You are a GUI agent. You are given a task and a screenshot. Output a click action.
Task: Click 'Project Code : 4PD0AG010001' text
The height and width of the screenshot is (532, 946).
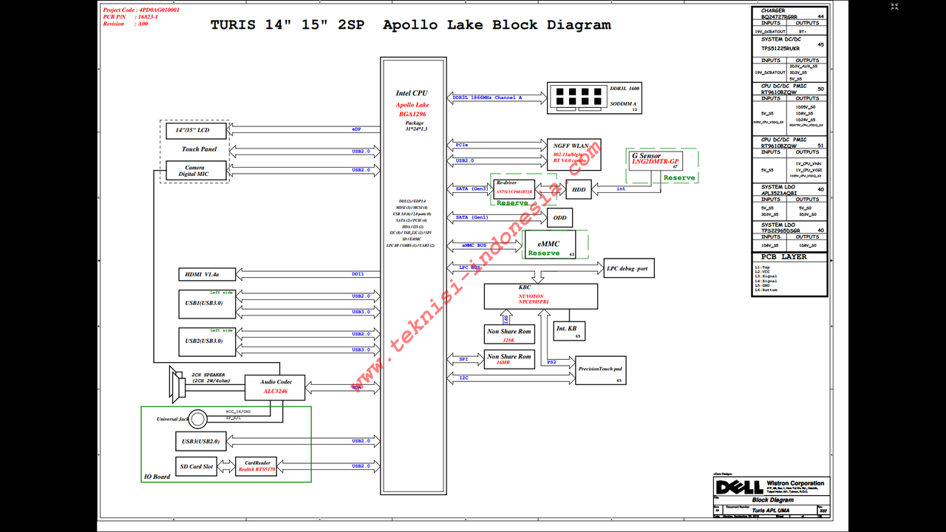tap(141, 10)
